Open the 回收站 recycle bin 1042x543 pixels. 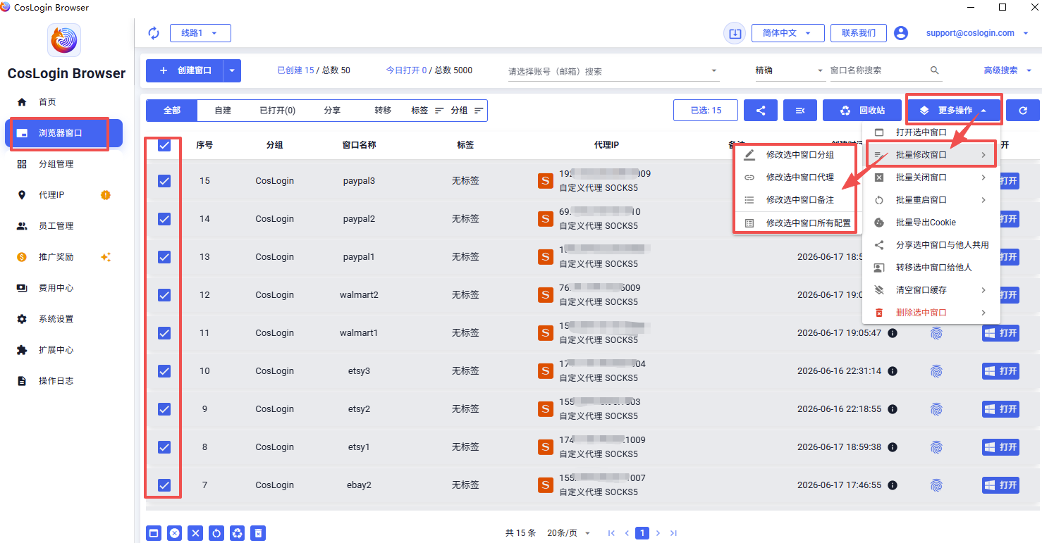863,111
